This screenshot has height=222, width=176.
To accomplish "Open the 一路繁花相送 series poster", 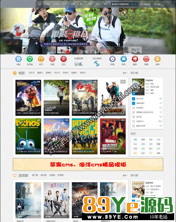I will point(56,200).
